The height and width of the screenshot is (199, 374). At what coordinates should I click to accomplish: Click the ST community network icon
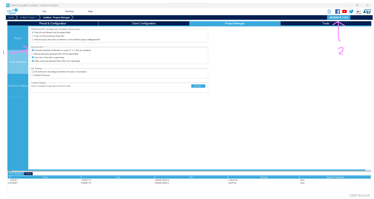(x=358, y=11)
